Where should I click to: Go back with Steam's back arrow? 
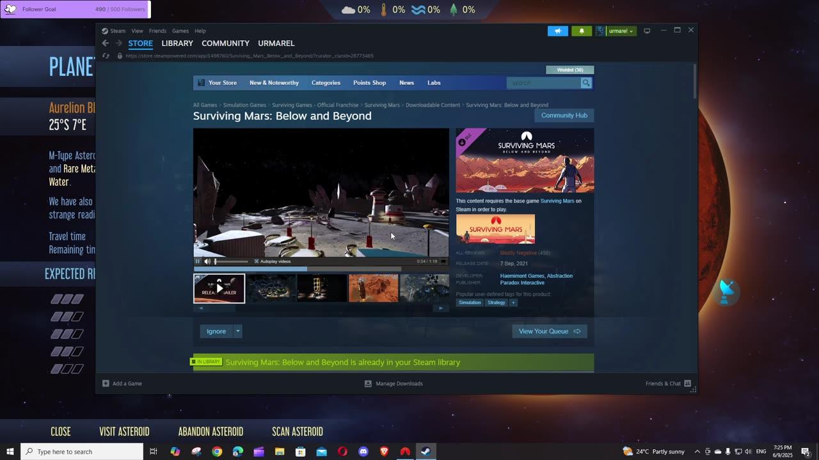click(x=106, y=43)
